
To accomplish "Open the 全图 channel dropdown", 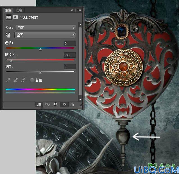I will point(45,35).
